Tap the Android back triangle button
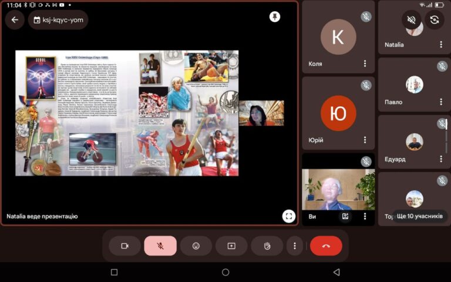This screenshot has height=282, width=451. pyautogui.click(x=336, y=272)
